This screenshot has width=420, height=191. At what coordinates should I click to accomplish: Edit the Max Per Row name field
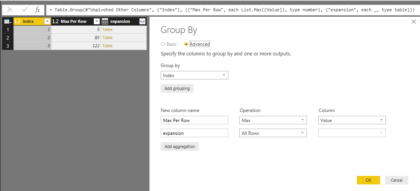coord(194,120)
